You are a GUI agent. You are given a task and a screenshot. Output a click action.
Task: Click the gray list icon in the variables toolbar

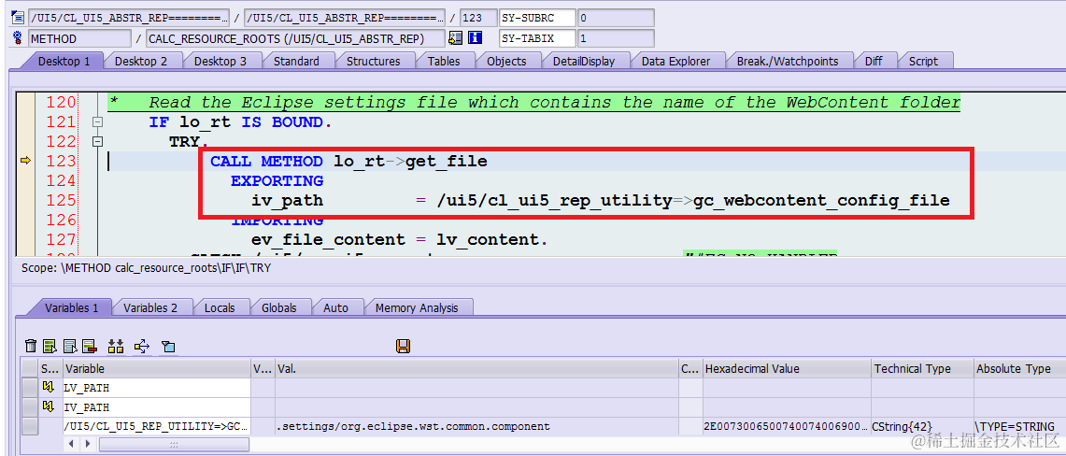[x=70, y=347]
